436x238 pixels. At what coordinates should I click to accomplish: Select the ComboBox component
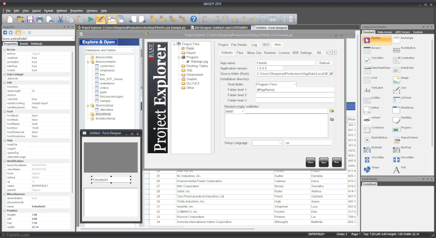click(x=403, y=60)
